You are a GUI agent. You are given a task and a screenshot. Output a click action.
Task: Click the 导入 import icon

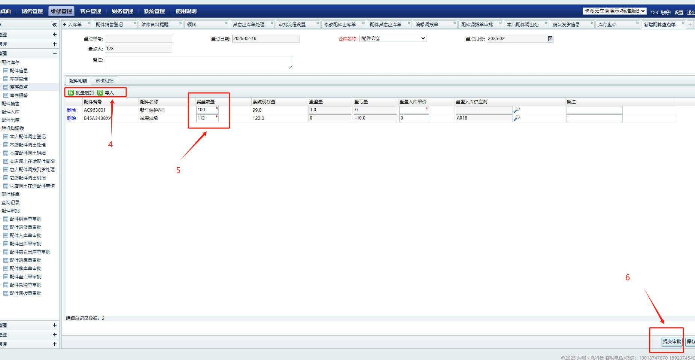pos(100,93)
